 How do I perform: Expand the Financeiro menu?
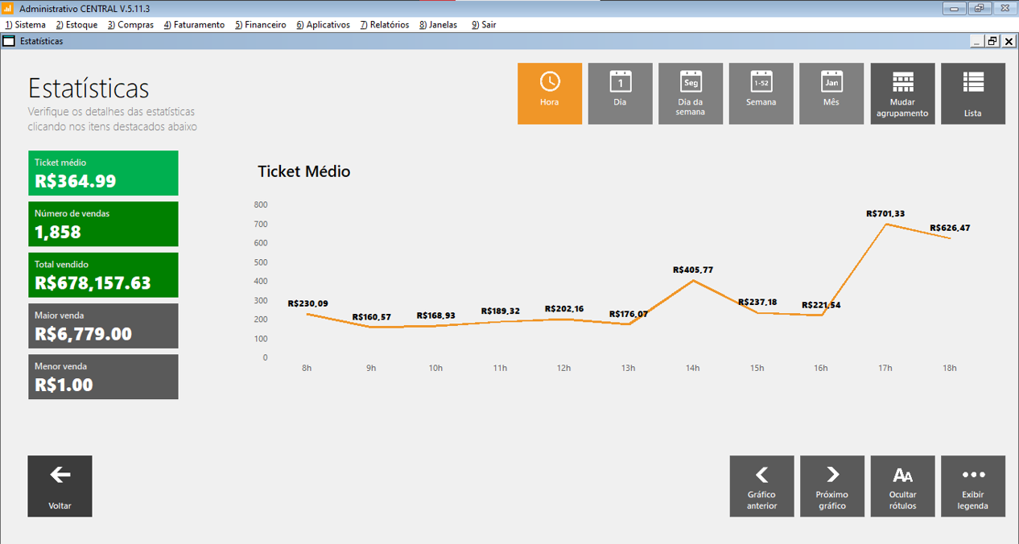click(x=261, y=25)
